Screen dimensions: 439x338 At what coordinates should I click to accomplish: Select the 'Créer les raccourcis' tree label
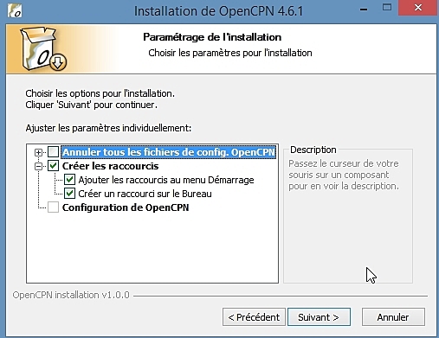110,166
